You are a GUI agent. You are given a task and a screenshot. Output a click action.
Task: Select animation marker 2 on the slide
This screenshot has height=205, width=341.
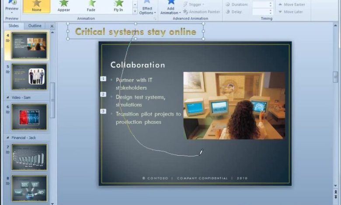coord(103,95)
